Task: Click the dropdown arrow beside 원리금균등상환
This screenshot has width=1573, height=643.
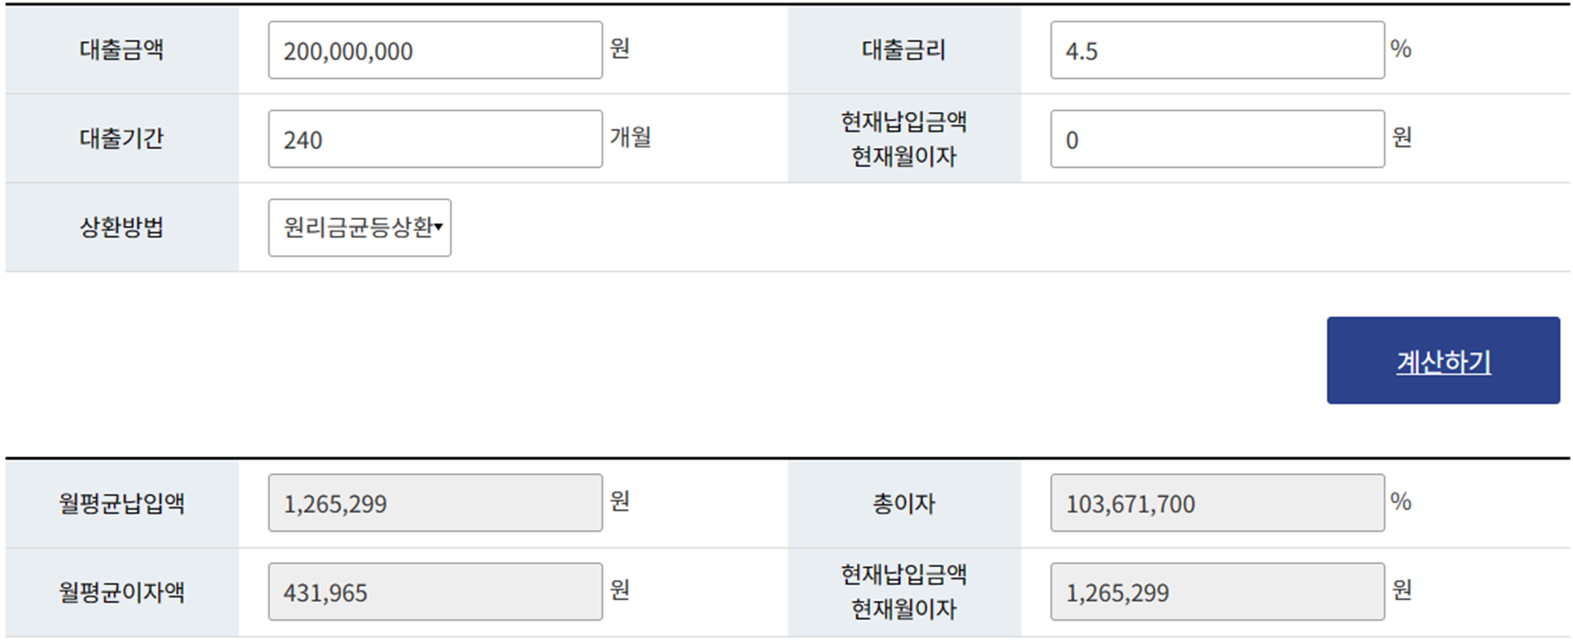Action: click(x=440, y=228)
